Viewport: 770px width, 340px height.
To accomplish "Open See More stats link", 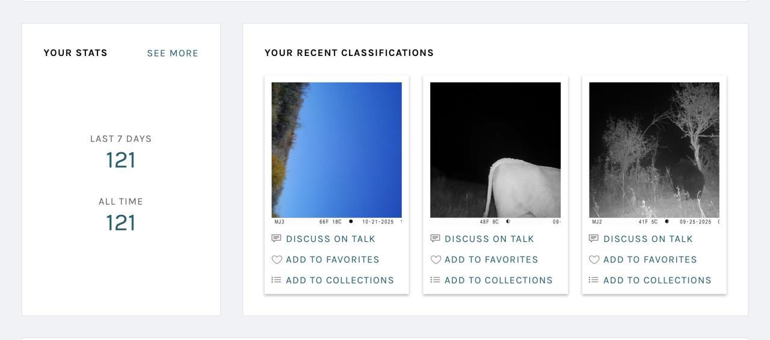I will [x=173, y=54].
